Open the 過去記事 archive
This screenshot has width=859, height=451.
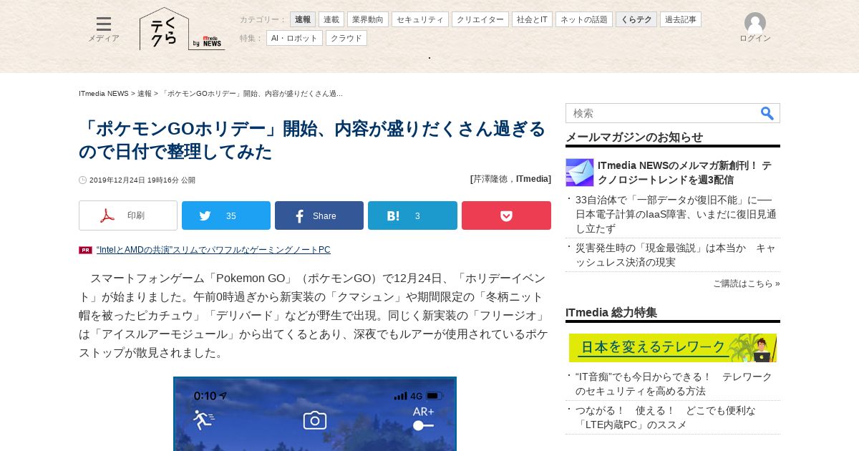click(681, 19)
